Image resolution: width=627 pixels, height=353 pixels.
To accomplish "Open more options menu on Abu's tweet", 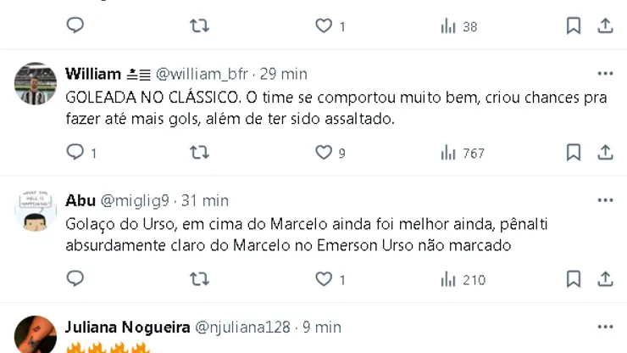I will coord(605,200).
